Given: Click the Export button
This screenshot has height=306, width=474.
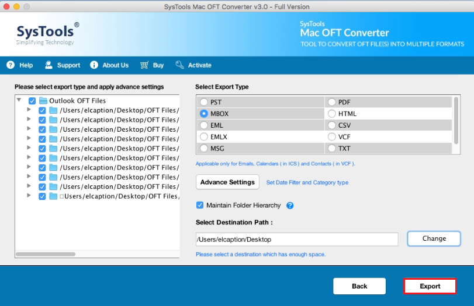Looking at the screenshot, I should 430,286.
